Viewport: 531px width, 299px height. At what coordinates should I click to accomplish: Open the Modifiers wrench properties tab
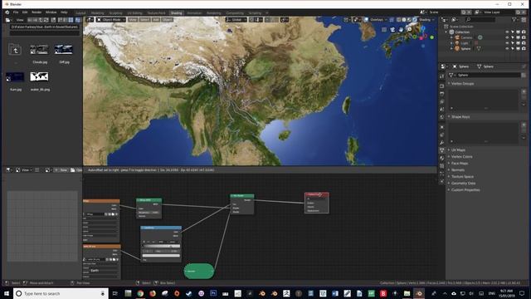pos(441,142)
